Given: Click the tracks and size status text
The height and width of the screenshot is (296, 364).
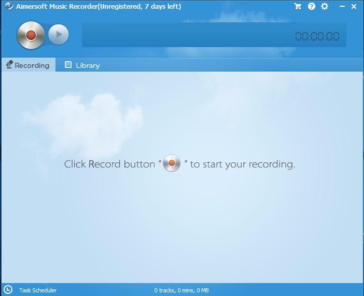Looking at the screenshot, I should (181, 290).
